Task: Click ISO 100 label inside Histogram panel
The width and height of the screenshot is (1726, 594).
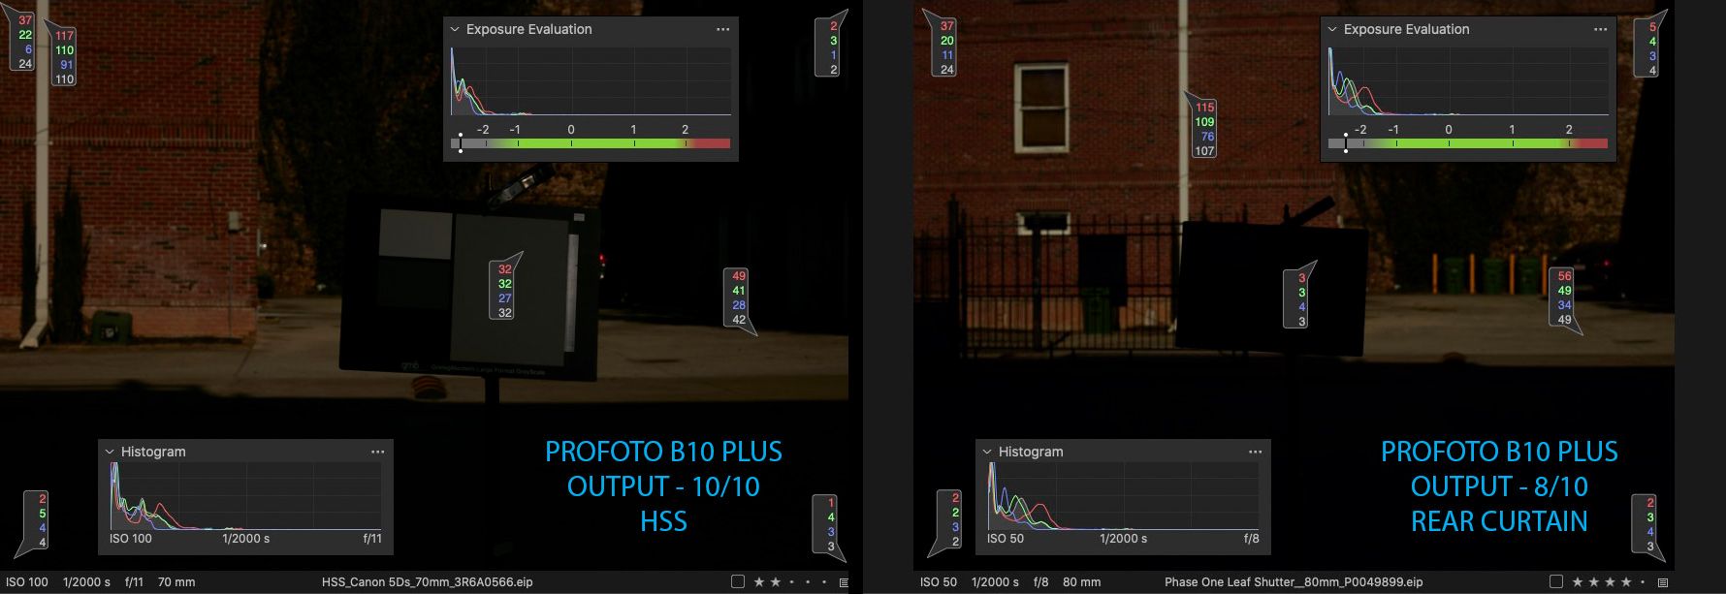Action: [x=131, y=539]
